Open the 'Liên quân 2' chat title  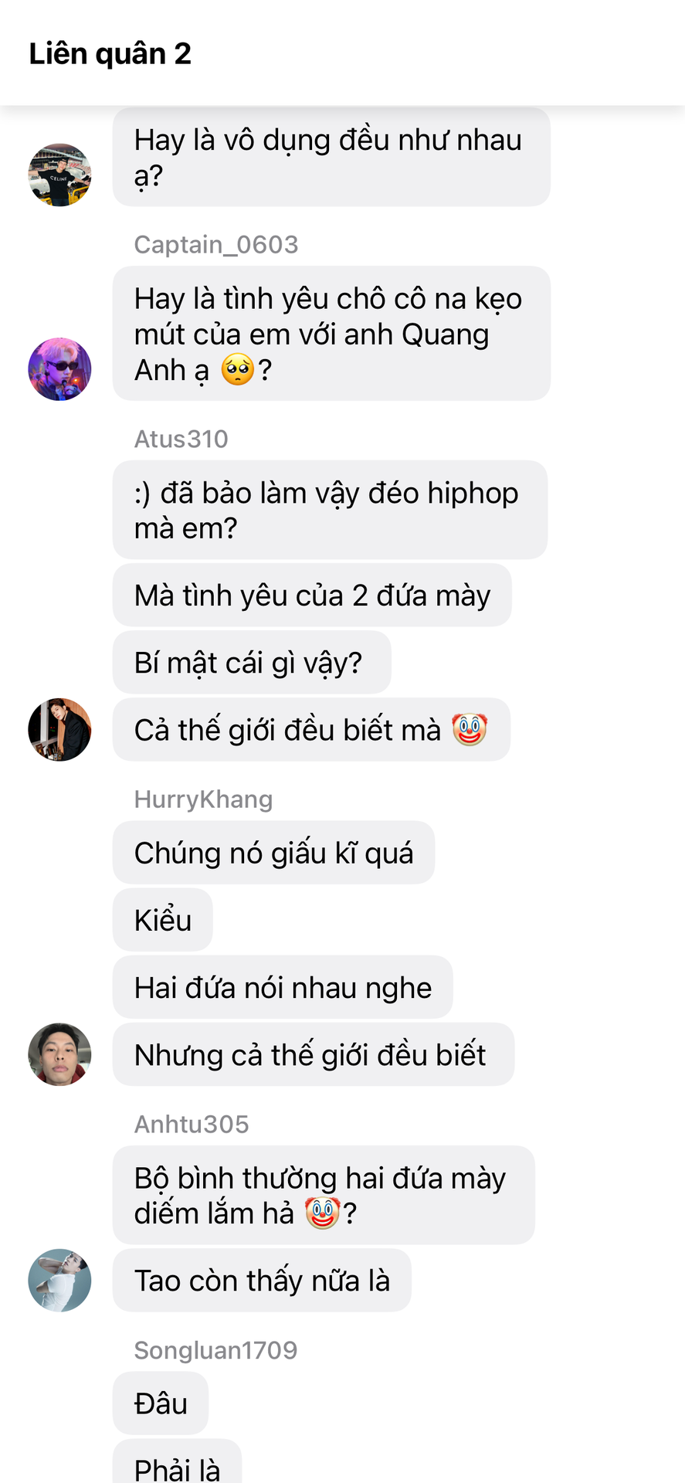coord(110,53)
